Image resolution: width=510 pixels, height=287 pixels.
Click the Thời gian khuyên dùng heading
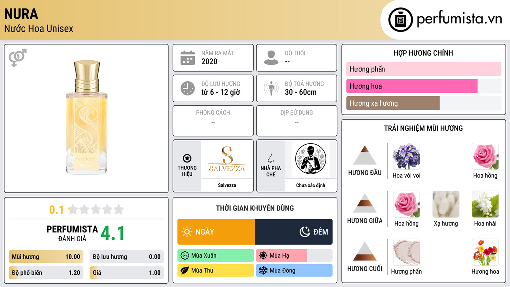pyautogui.click(x=255, y=208)
